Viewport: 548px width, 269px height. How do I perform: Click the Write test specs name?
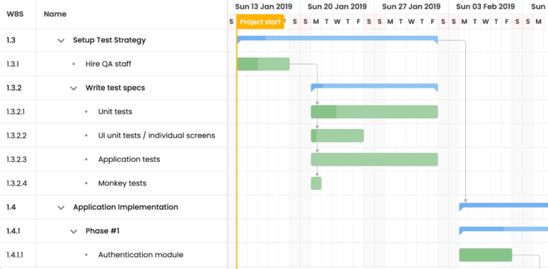(x=115, y=88)
